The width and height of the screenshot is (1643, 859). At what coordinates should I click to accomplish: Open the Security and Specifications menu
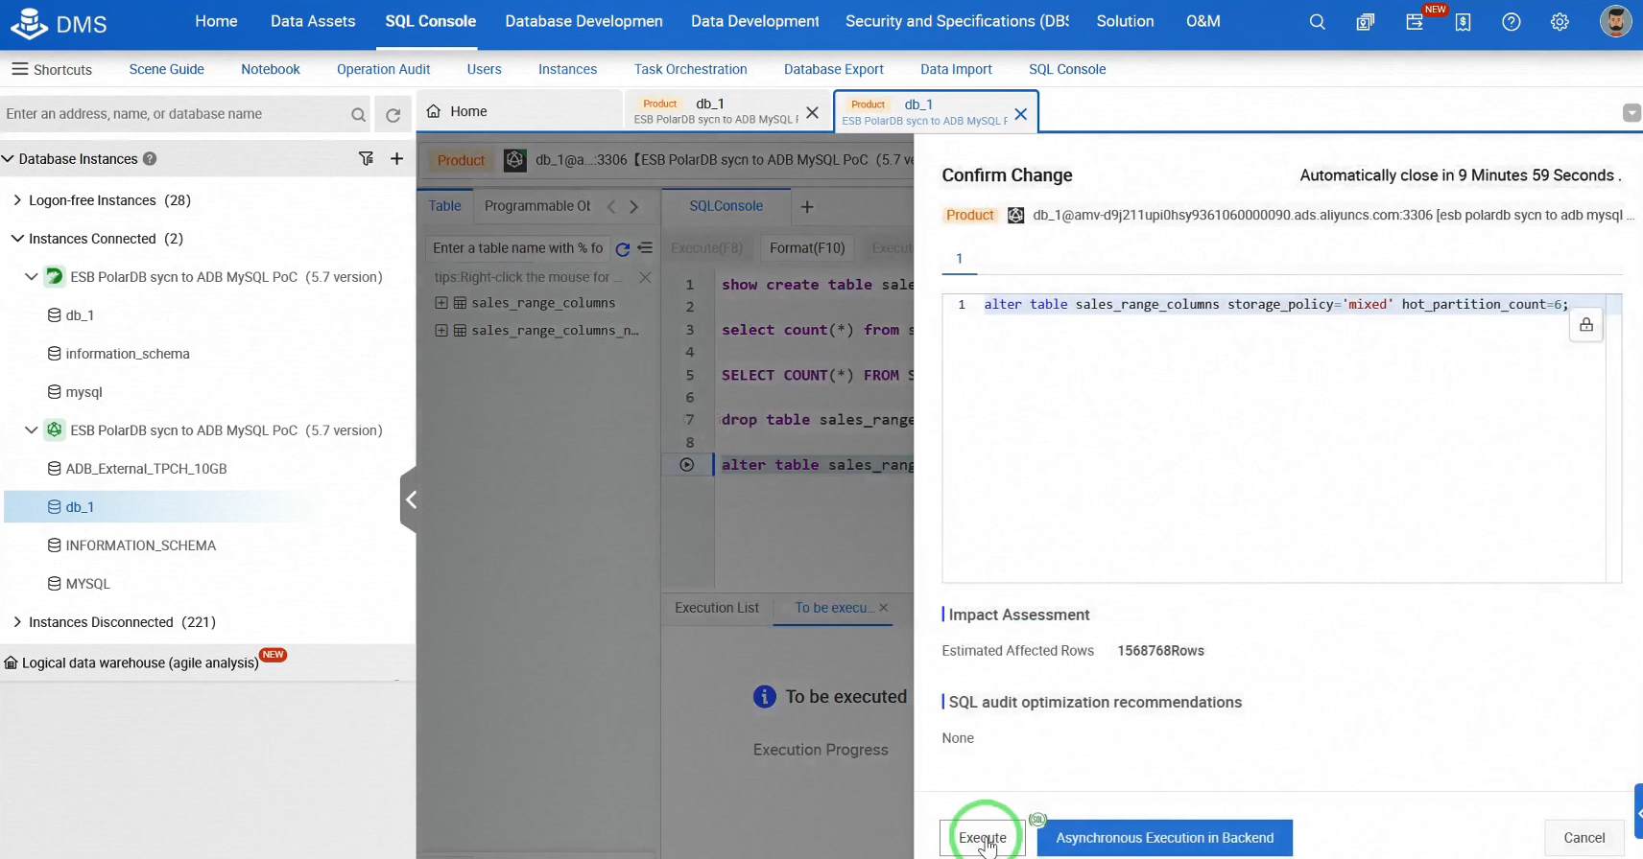pyautogui.click(x=957, y=21)
